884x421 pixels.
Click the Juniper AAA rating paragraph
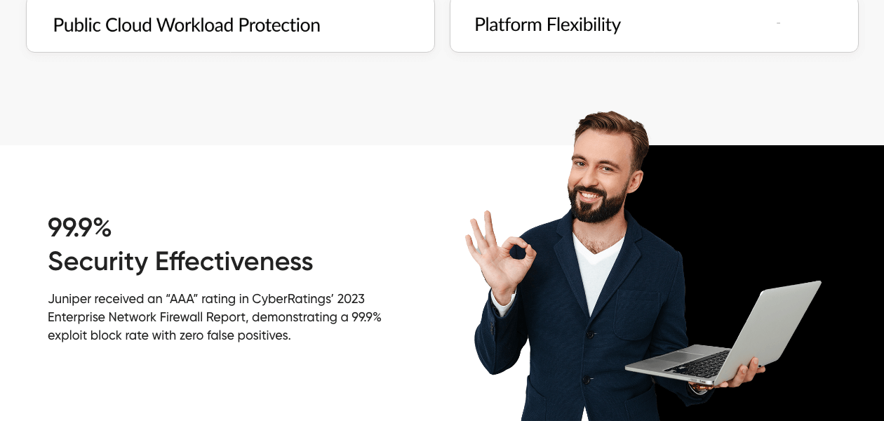click(x=215, y=317)
